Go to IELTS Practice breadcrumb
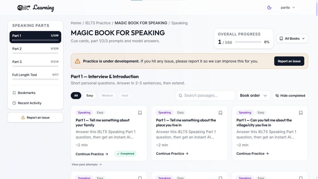The width and height of the screenshot is (318, 179). pos(98,23)
